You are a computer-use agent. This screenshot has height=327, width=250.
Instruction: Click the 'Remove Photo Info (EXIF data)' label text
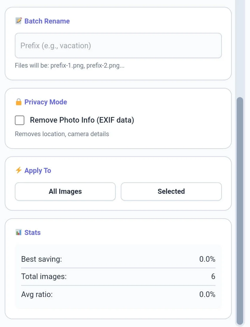pyautogui.click(x=82, y=120)
